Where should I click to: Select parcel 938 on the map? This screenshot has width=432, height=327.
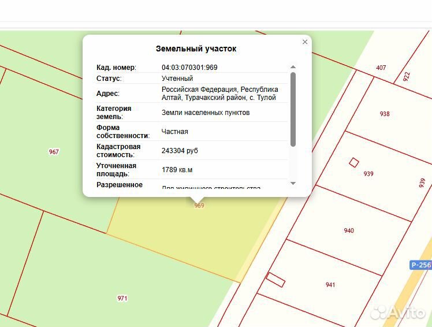click(385, 114)
